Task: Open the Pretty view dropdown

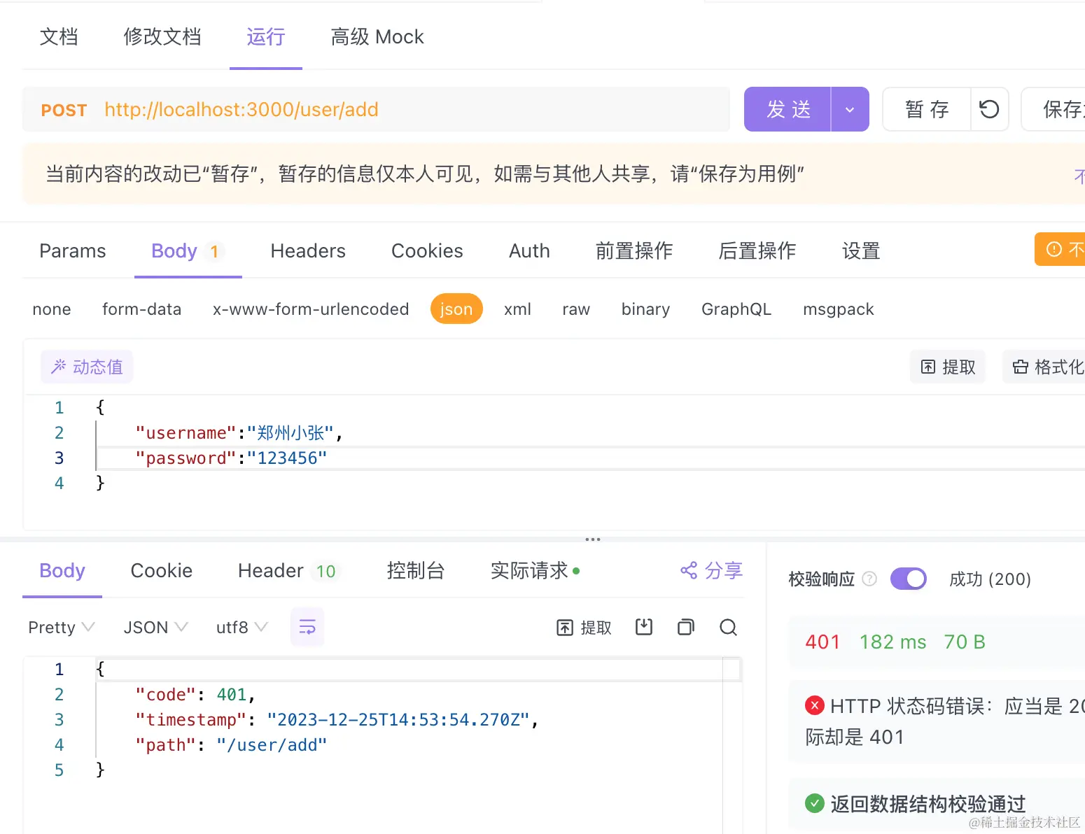Action: [61, 628]
